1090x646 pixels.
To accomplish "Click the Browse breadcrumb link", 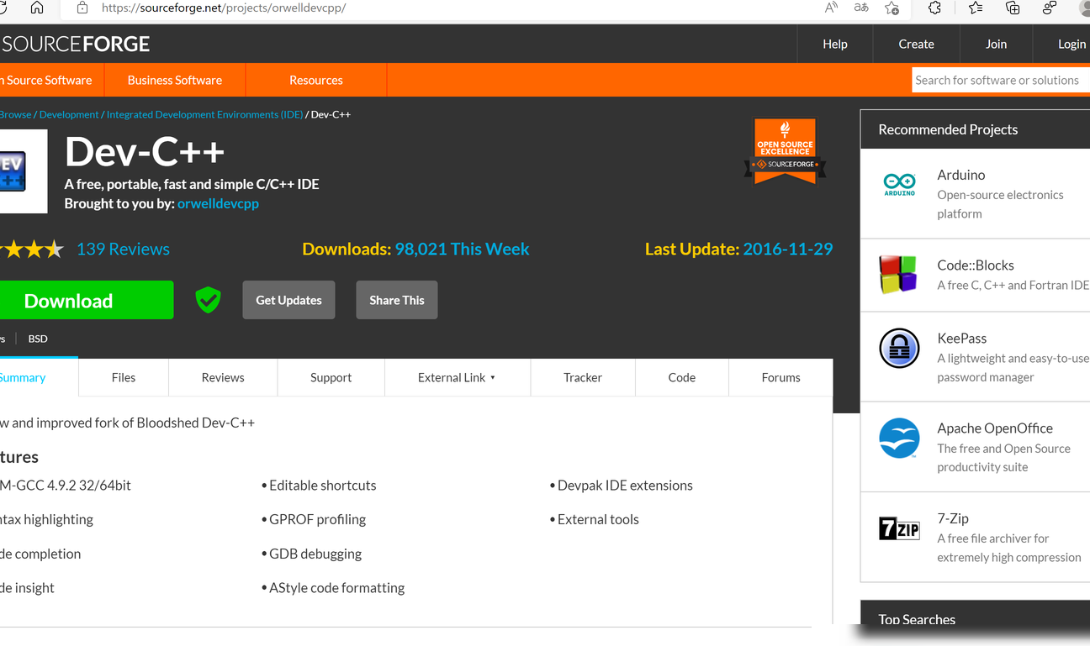I will tap(15, 114).
